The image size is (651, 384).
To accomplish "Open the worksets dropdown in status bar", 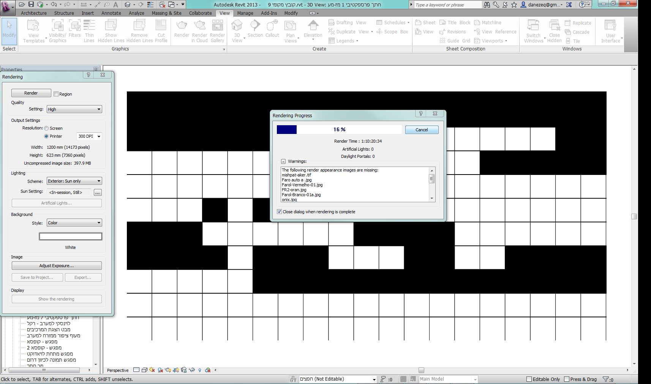I will (x=374, y=379).
